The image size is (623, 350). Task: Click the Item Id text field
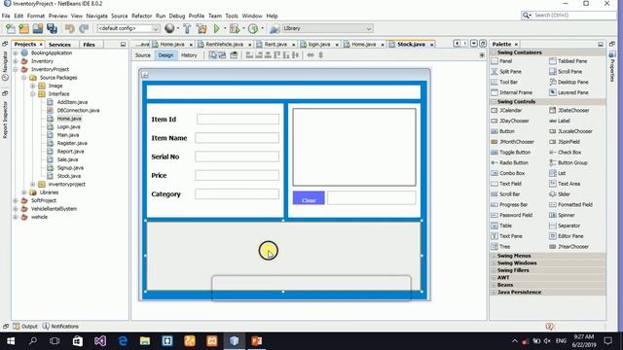[x=238, y=119]
